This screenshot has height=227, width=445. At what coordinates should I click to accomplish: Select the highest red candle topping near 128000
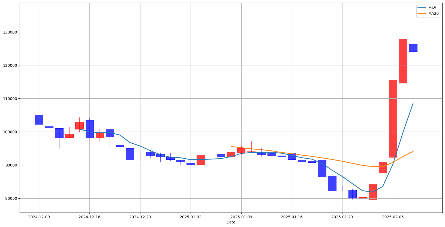(x=403, y=61)
